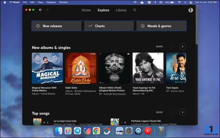
Task: Click the forward navigation arrow
Action: pyautogui.click(x=47, y=10)
